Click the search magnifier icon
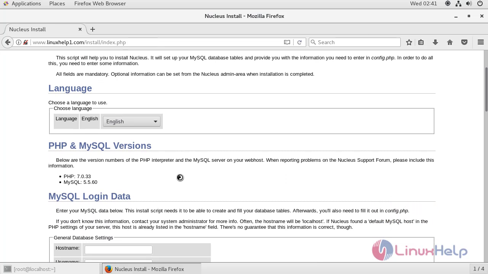The height and width of the screenshot is (274, 488). click(313, 42)
